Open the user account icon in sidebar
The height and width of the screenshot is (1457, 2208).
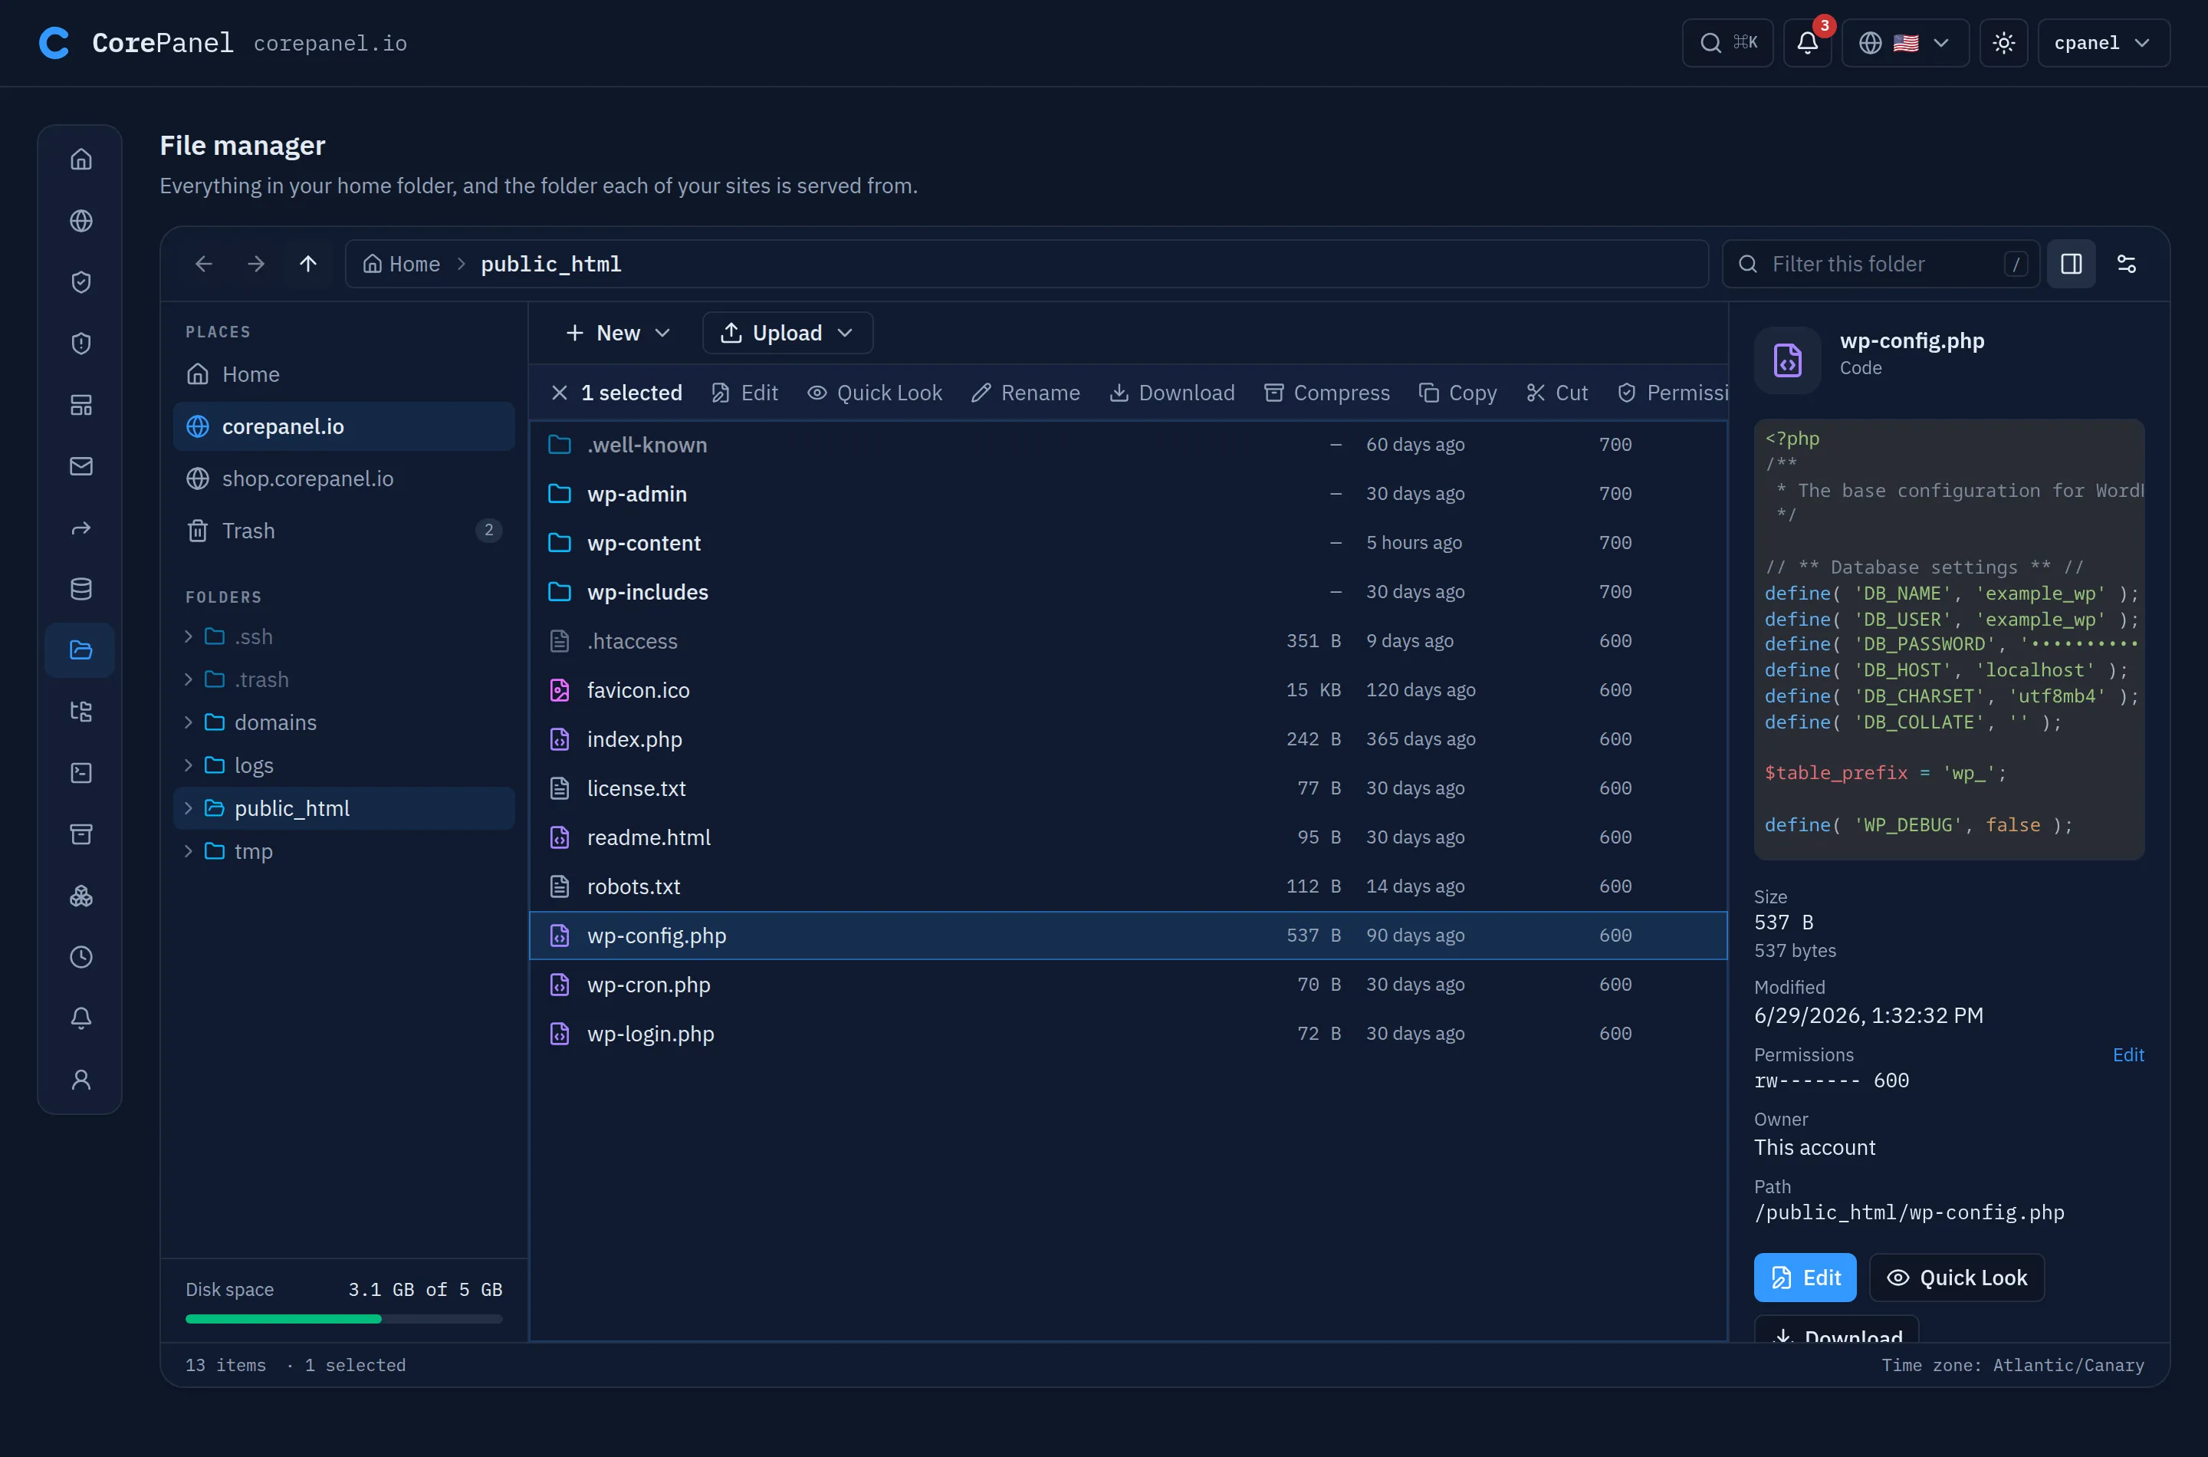point(80,1080)
